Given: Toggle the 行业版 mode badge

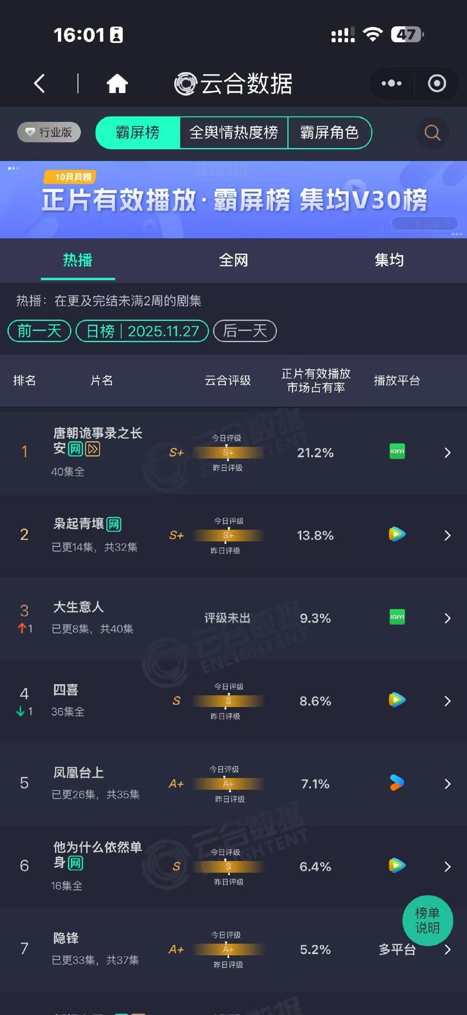Looking at the screenshot, I should pos(48,133).
